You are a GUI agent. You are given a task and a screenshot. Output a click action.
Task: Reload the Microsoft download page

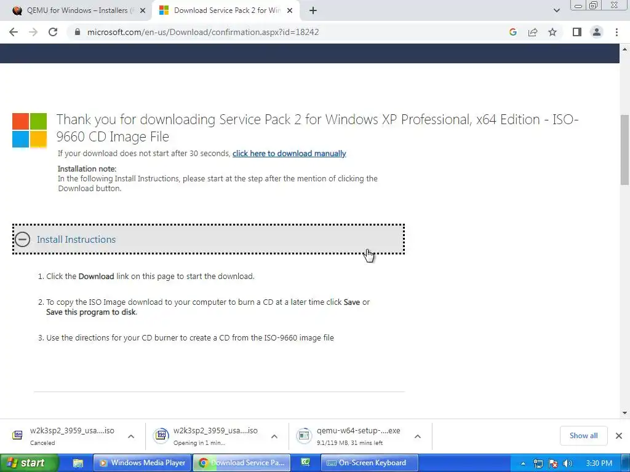click(x=53, y=32)
